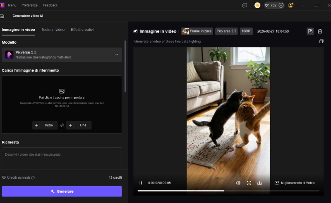Open the shopping cart store icon
331x203 pixels.
coord(257,5)
